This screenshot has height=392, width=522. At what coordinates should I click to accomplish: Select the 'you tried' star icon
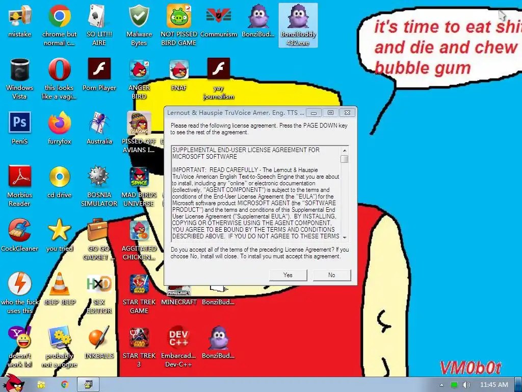tap(59, 235)
